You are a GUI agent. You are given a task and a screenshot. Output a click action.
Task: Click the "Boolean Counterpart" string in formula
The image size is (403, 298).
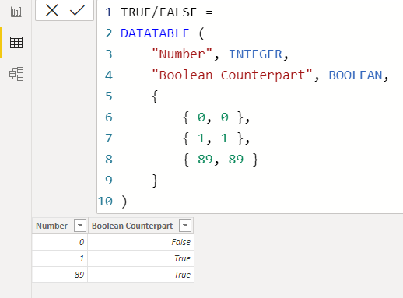click(x=232, y=75)
